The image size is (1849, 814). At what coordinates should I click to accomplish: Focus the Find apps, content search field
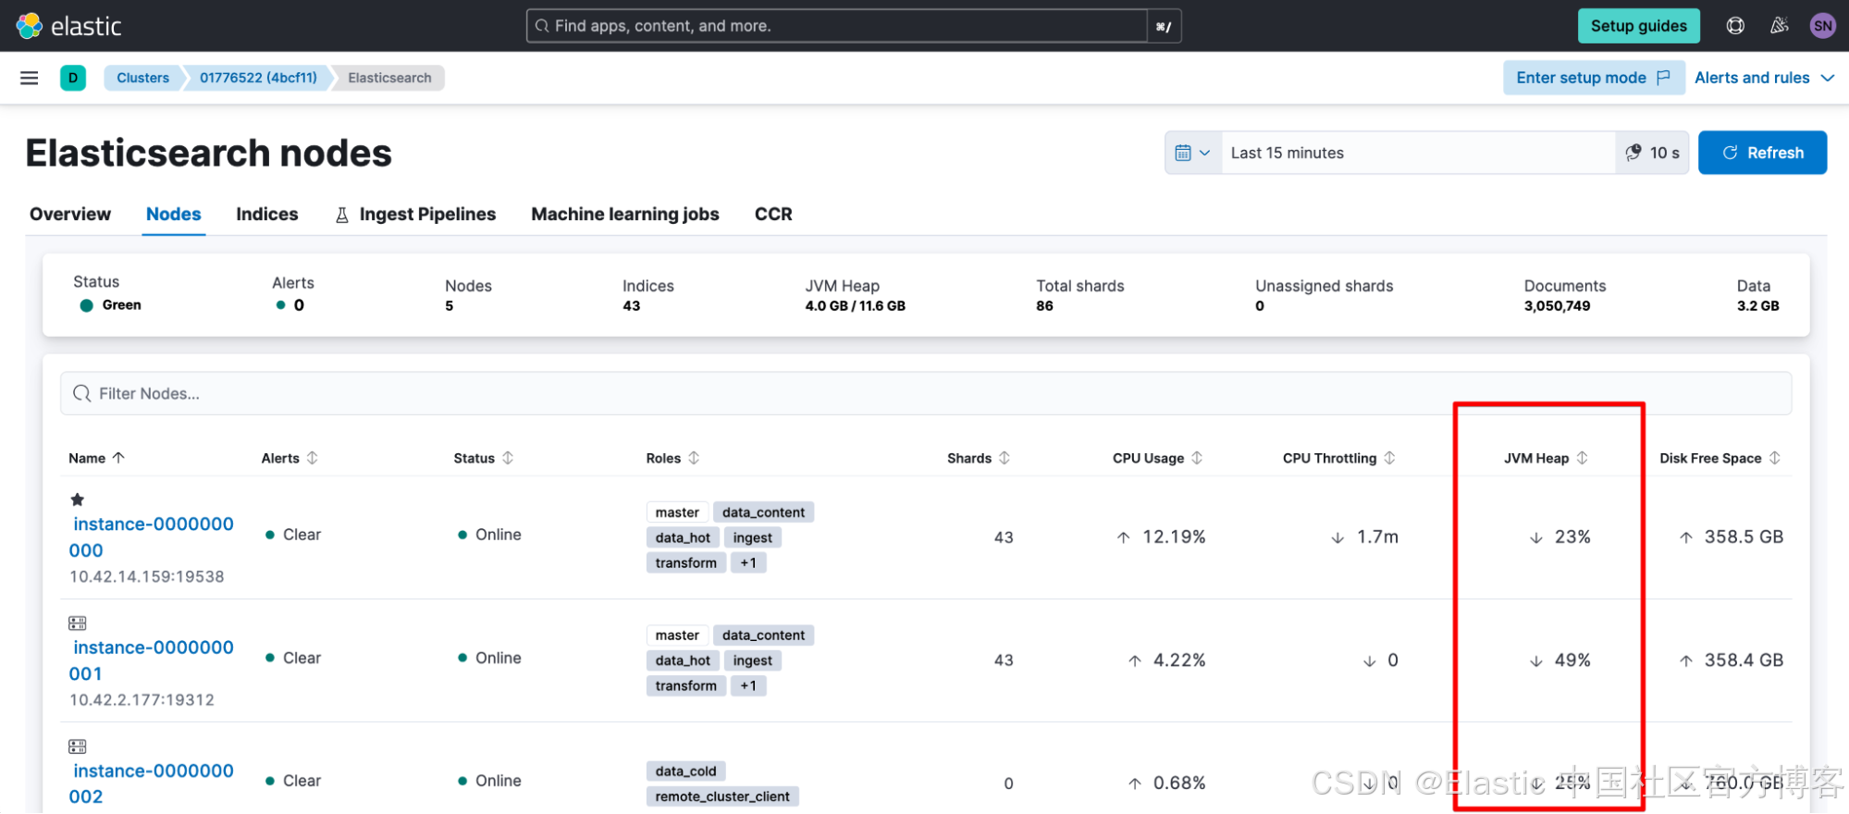pos(837,26)
